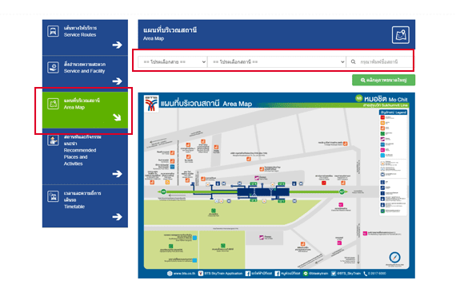This screenshot has width=456, height=296.
Task: Click the Area Map sidebar icon
Action: [53, 104]
